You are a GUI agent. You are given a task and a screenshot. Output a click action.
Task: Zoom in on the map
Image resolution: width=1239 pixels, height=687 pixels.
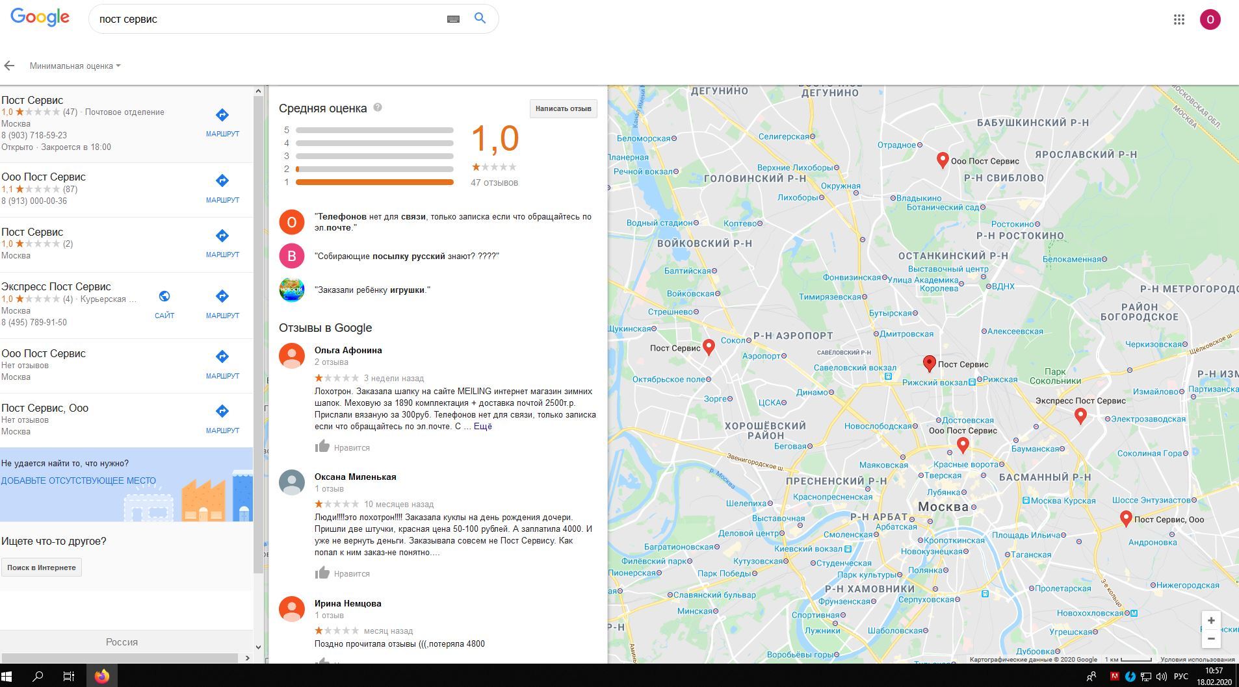pos(1211,620)
